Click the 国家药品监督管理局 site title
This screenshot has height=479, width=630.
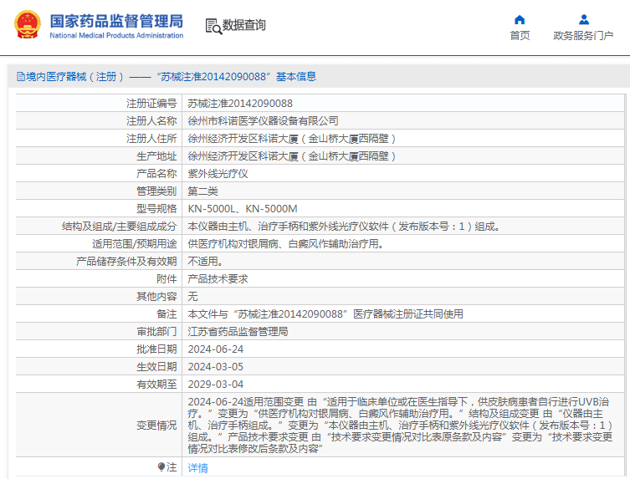click(x=115, y=22)
